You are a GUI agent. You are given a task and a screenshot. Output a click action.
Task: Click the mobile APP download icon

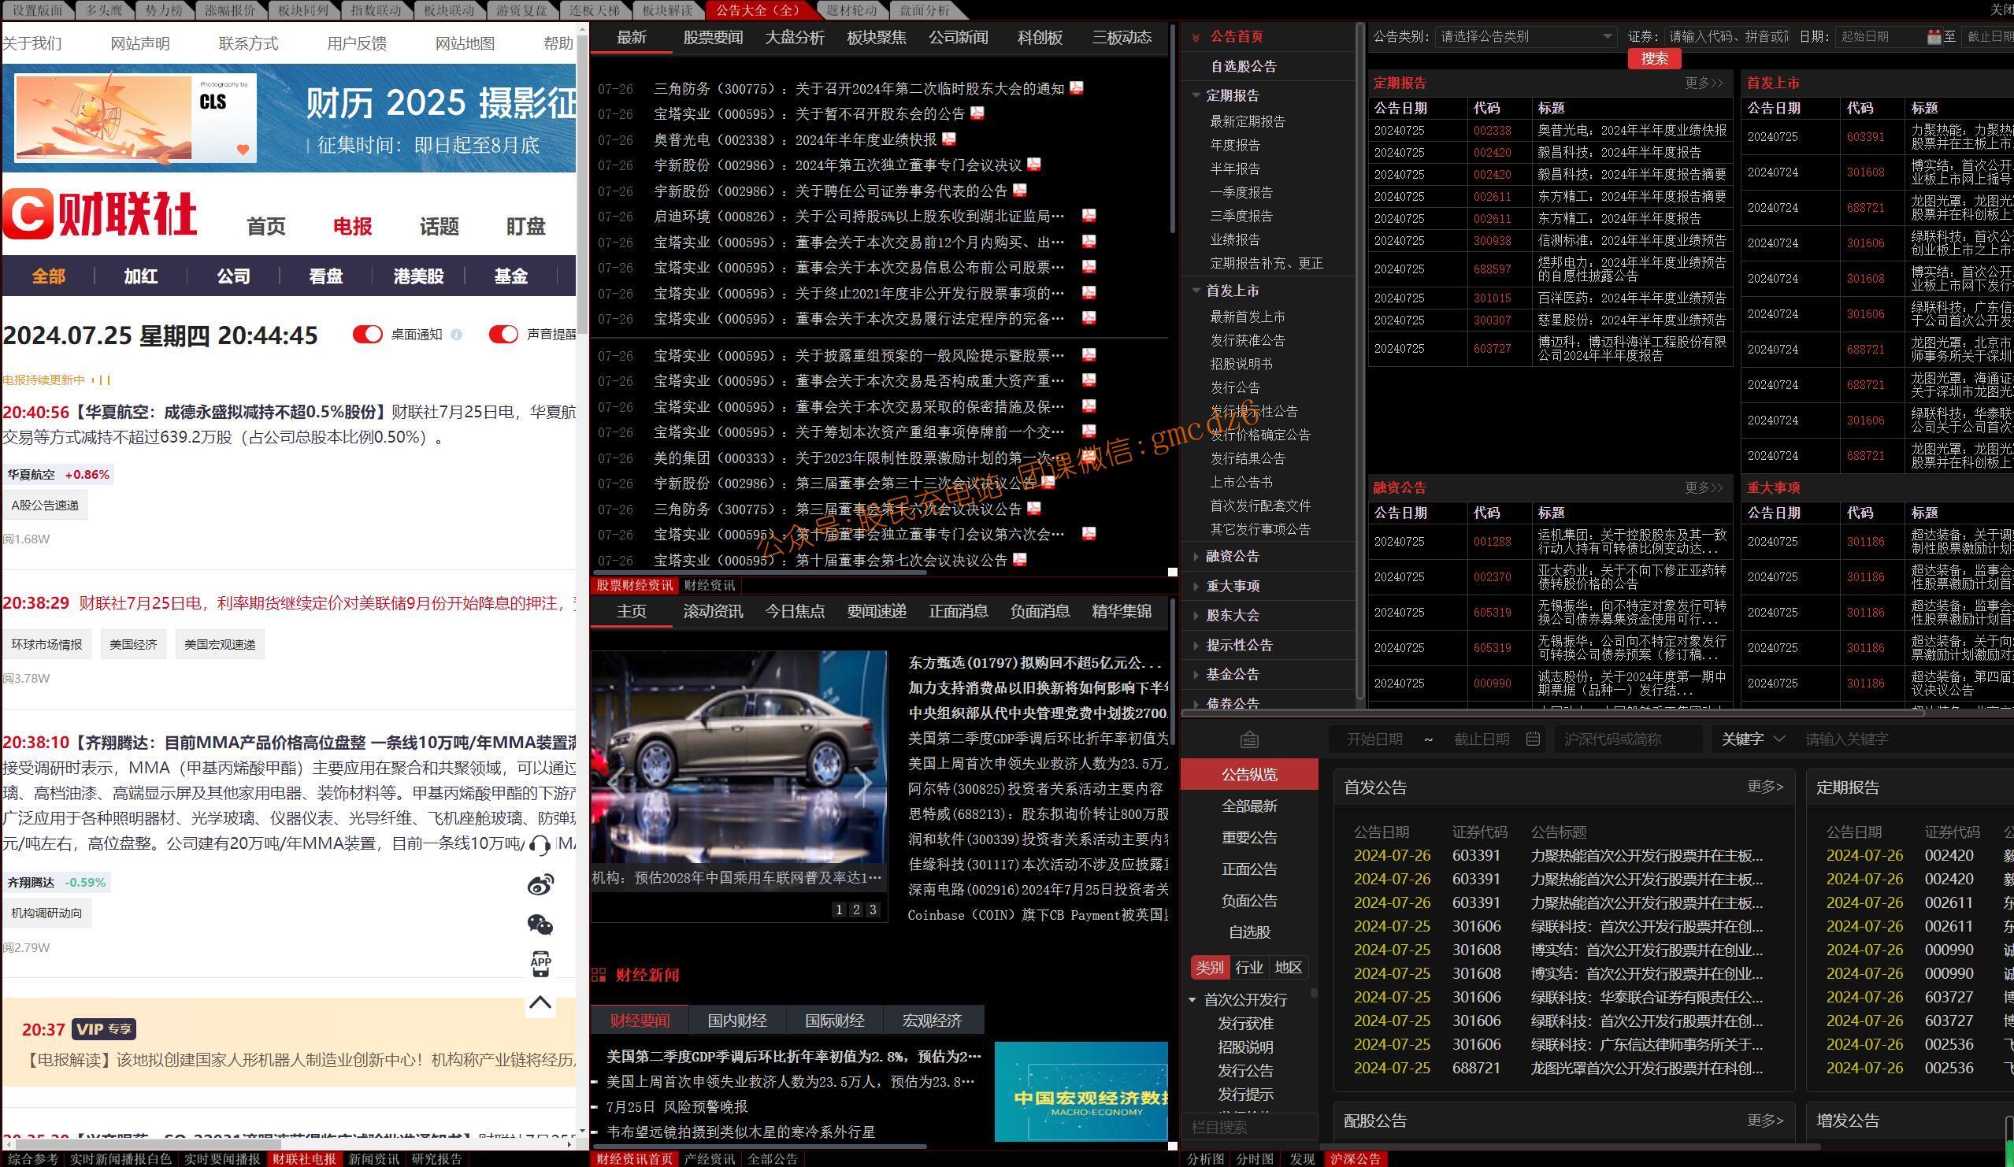(540, 964)
